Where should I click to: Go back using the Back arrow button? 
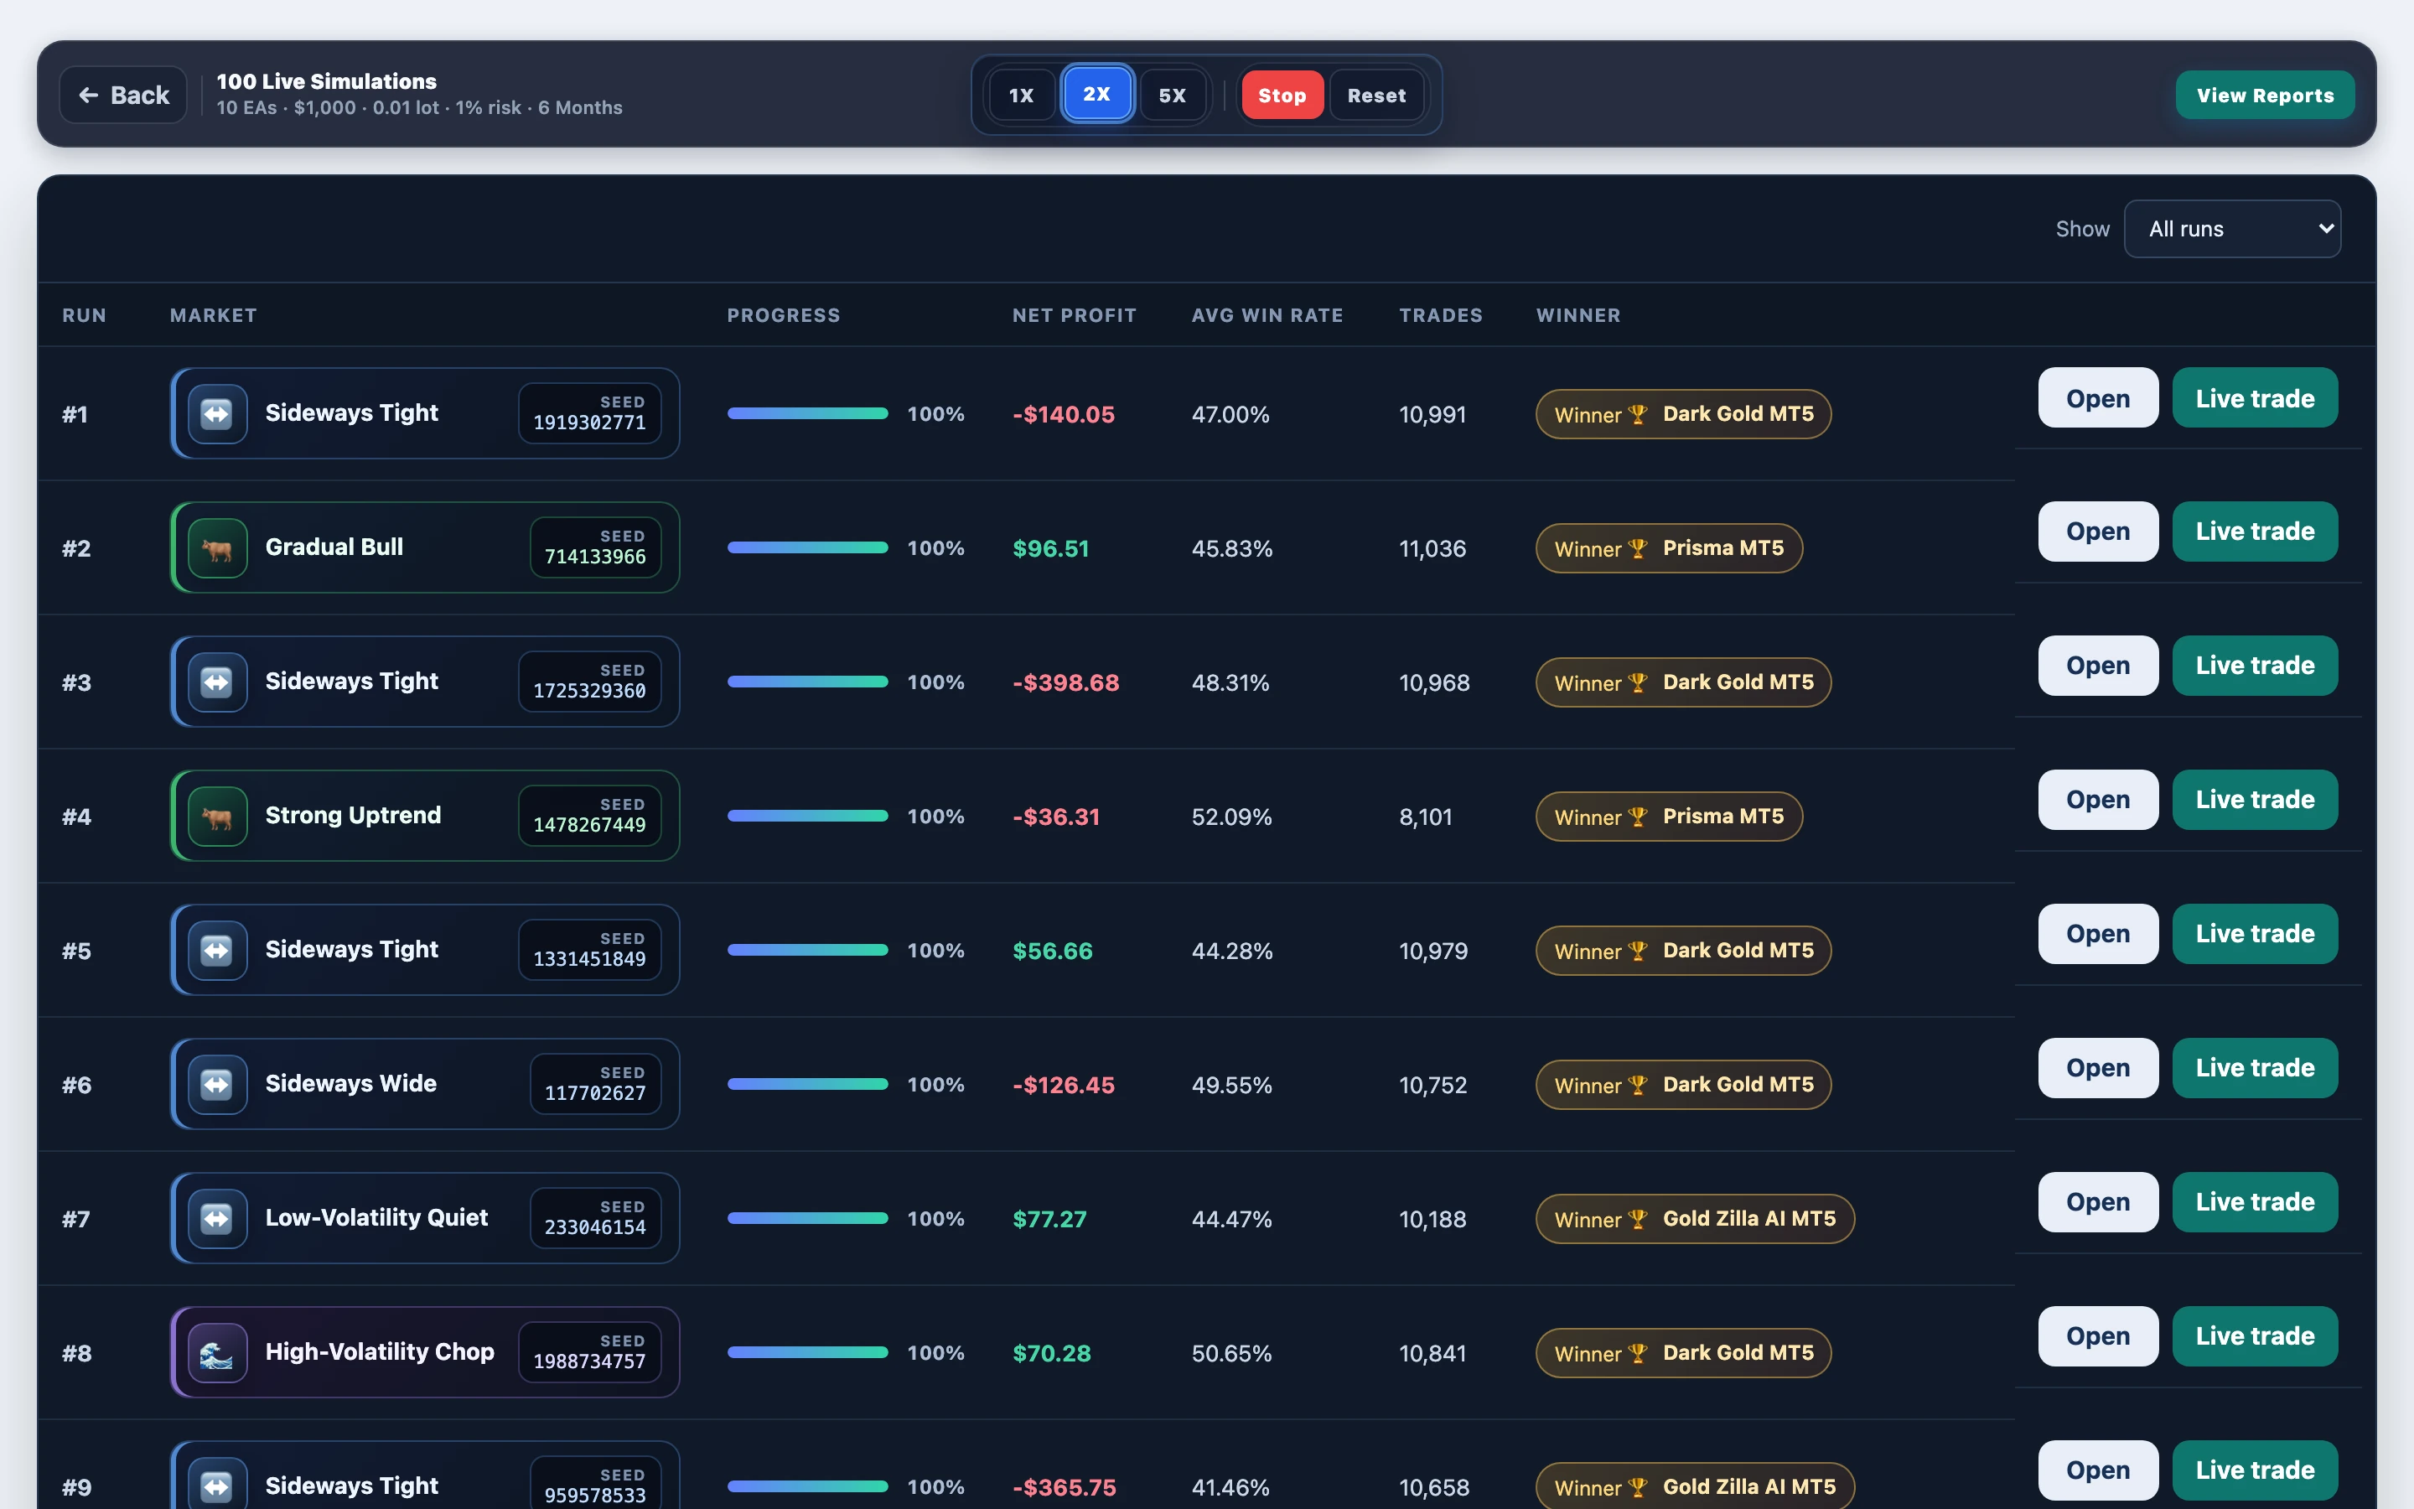(122, 95)
